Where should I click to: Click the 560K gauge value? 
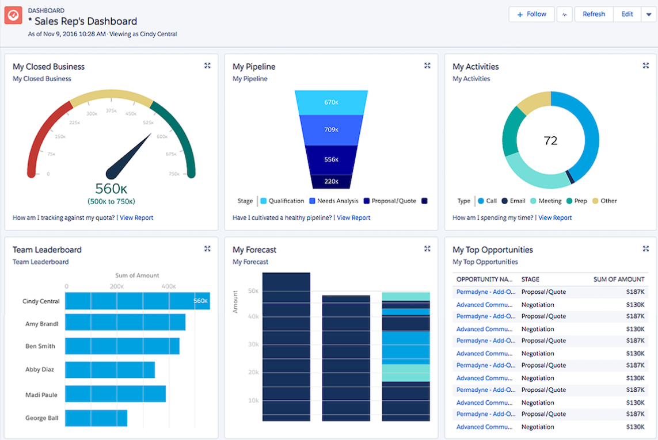tap(111, 188)
